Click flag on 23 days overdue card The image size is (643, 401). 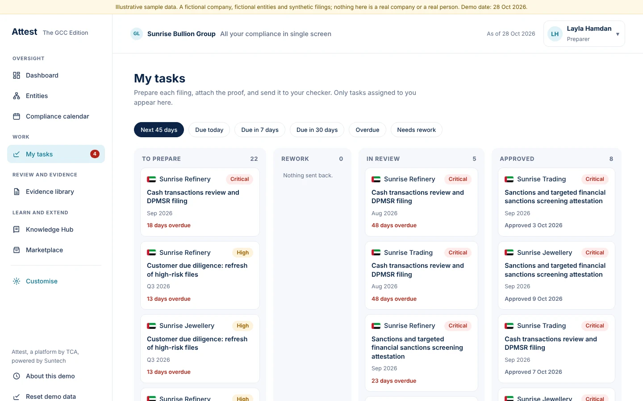tap(376, 326)
